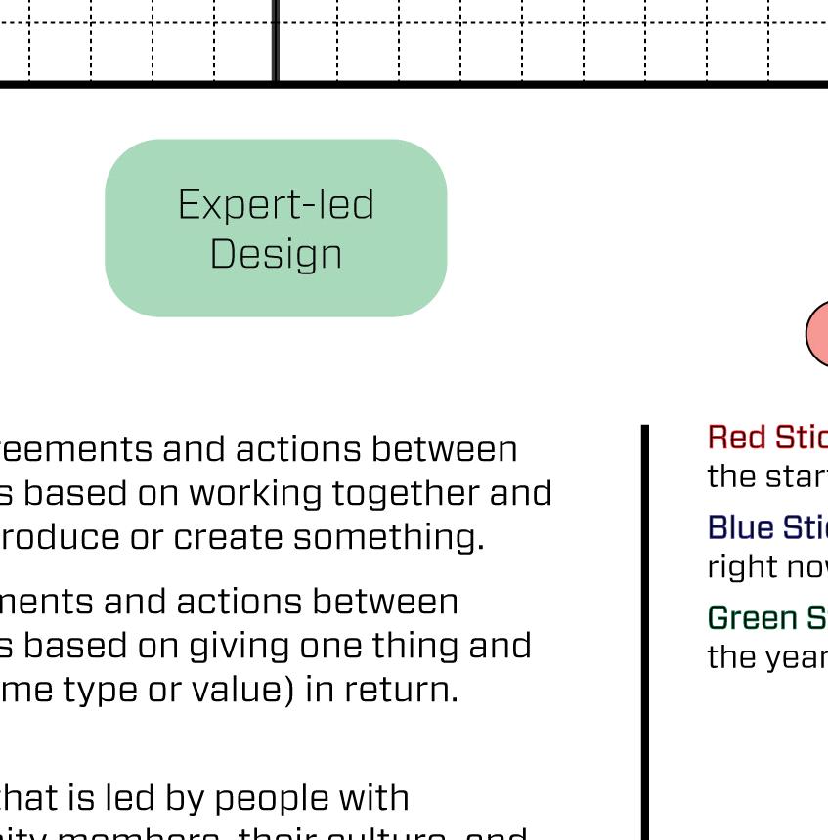Click the text "that is led by people with"
Viewport: 828px width, 840px height.
[203, 797]
